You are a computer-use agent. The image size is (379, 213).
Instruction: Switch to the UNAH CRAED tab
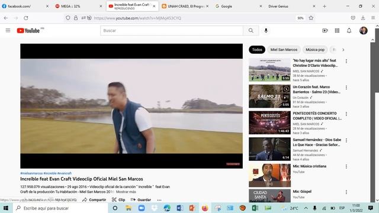pyautogui.click(x=185, y=7)
